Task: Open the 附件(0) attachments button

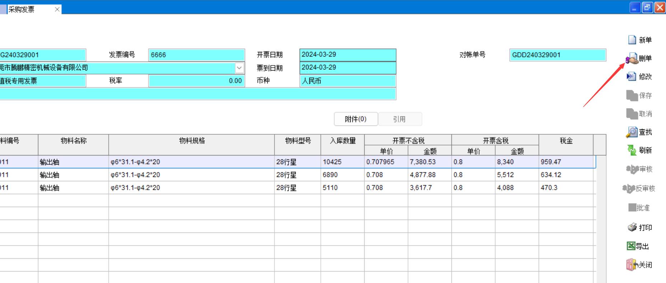Action: coord(356,119)
